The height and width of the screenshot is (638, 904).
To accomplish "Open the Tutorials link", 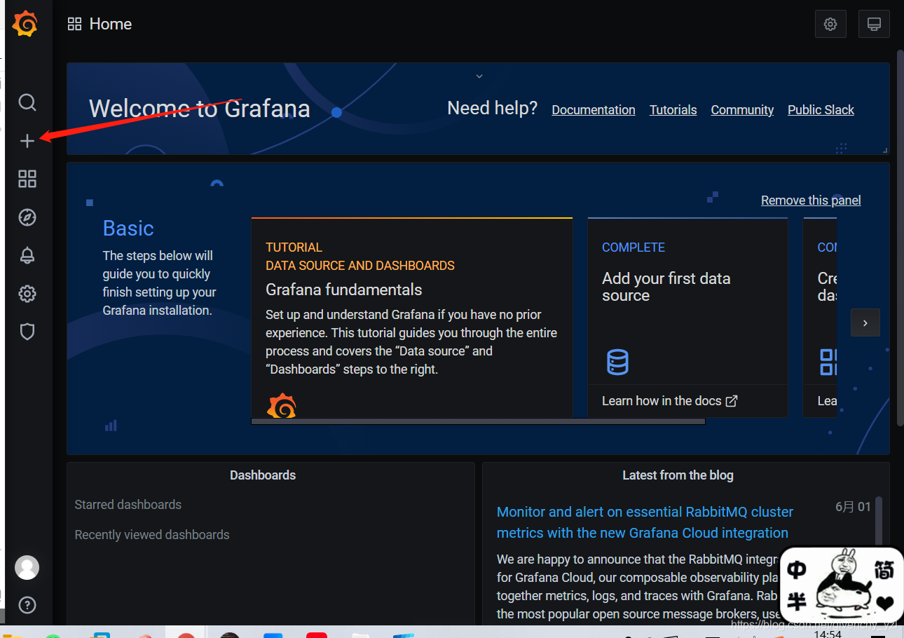I will 673,110.
